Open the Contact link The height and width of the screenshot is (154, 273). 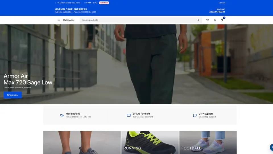click(x=222, y=3)
